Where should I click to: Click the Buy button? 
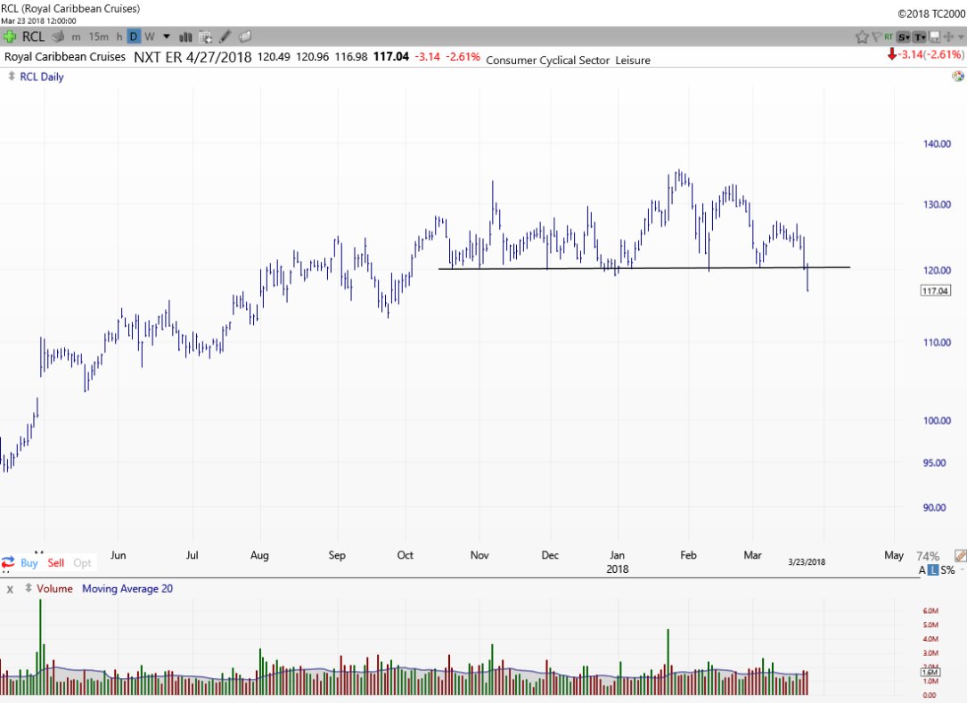tap(29, 562)
